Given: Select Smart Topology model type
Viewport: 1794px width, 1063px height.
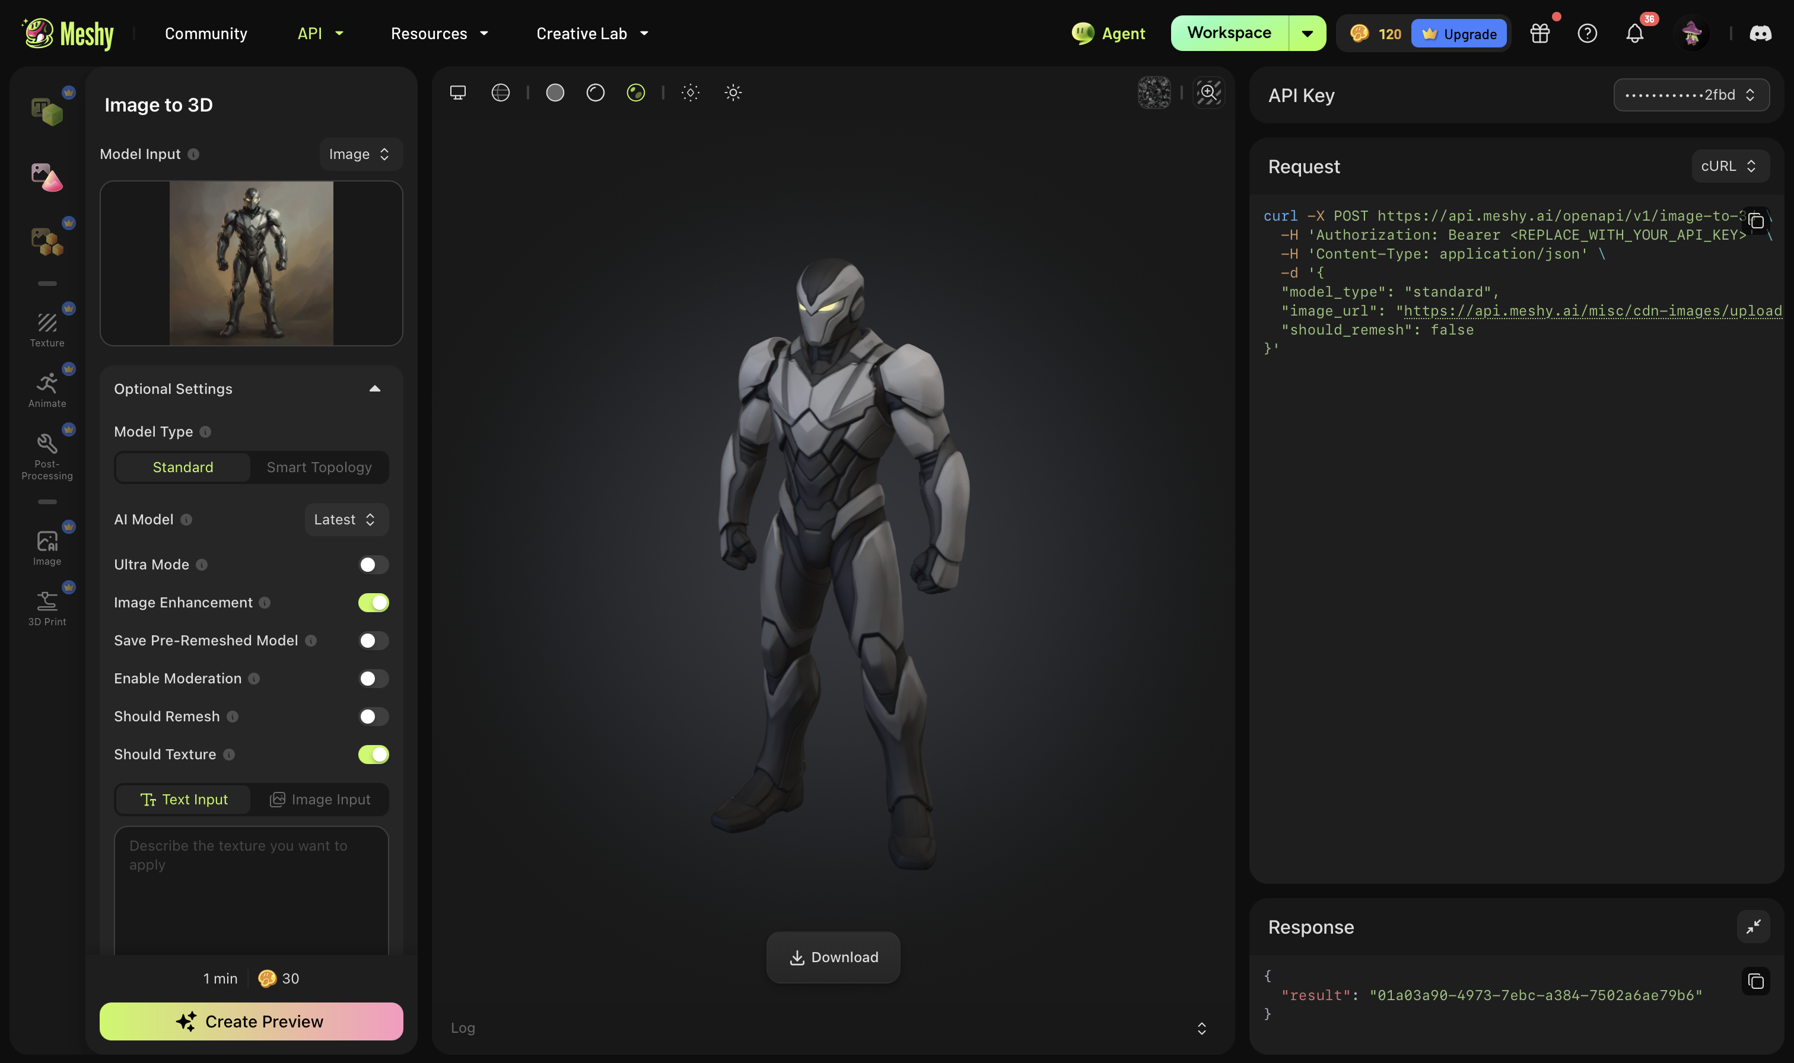Looking at the screenshot, I should 319,467.
